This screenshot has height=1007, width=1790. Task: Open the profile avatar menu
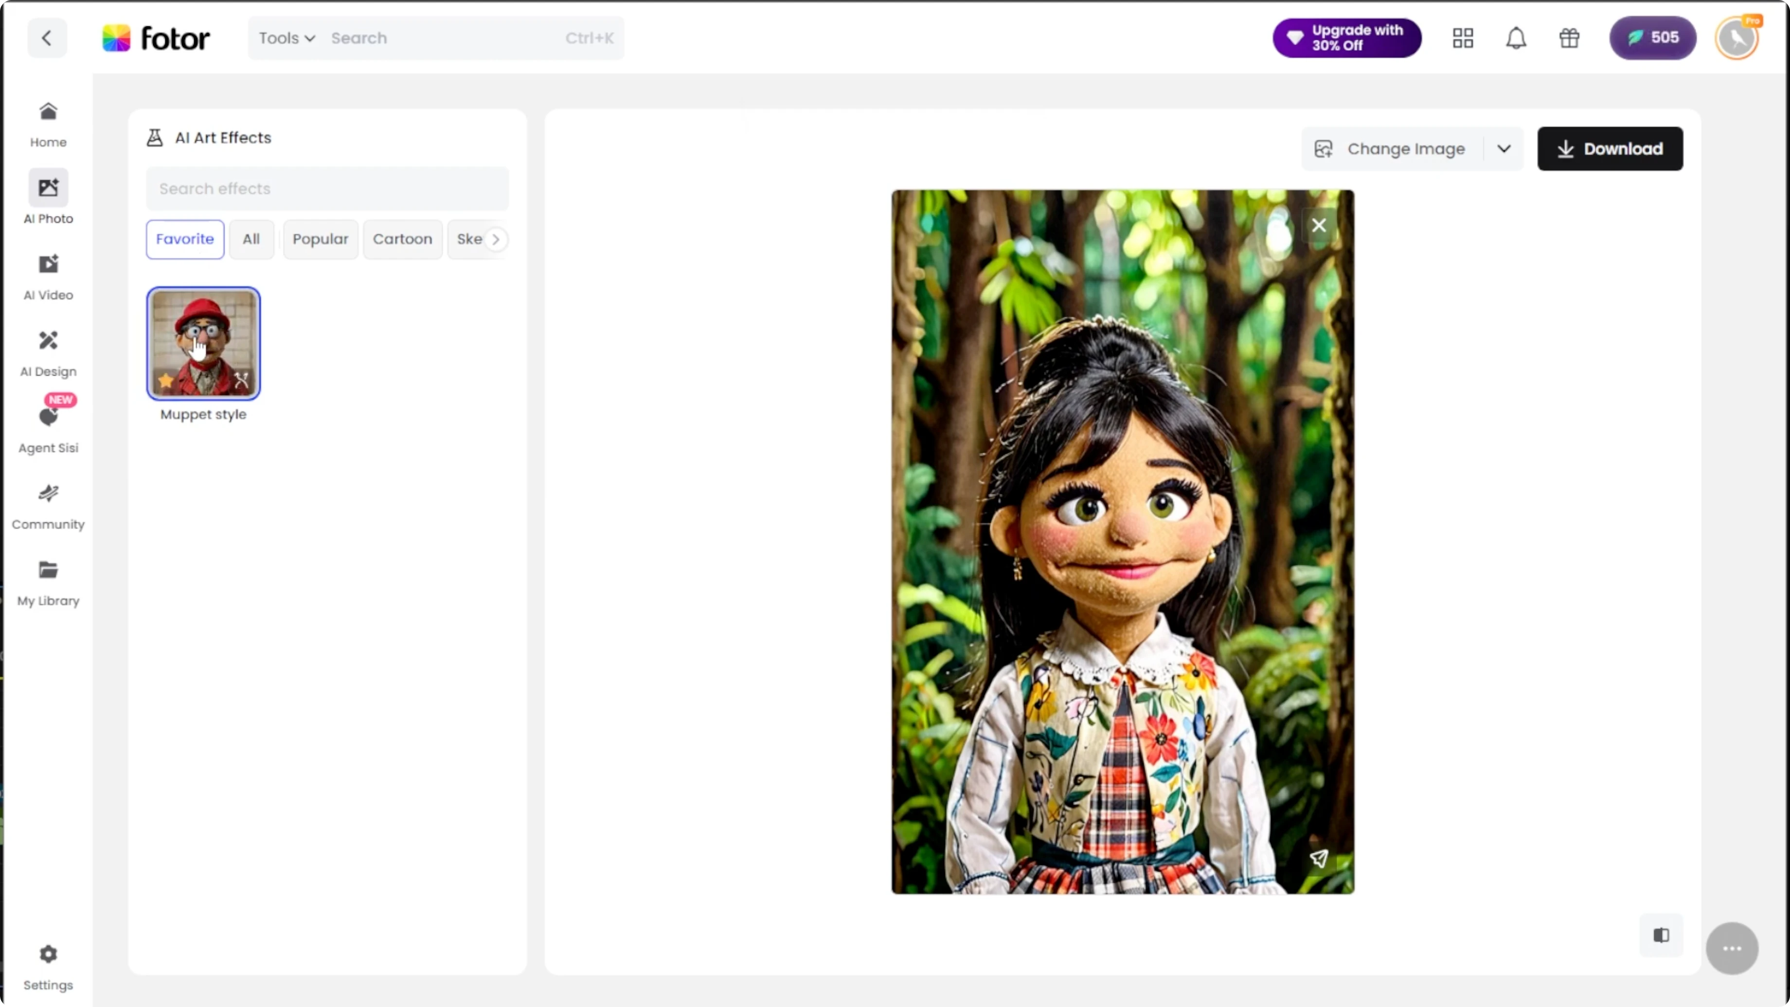point(1736,38)
